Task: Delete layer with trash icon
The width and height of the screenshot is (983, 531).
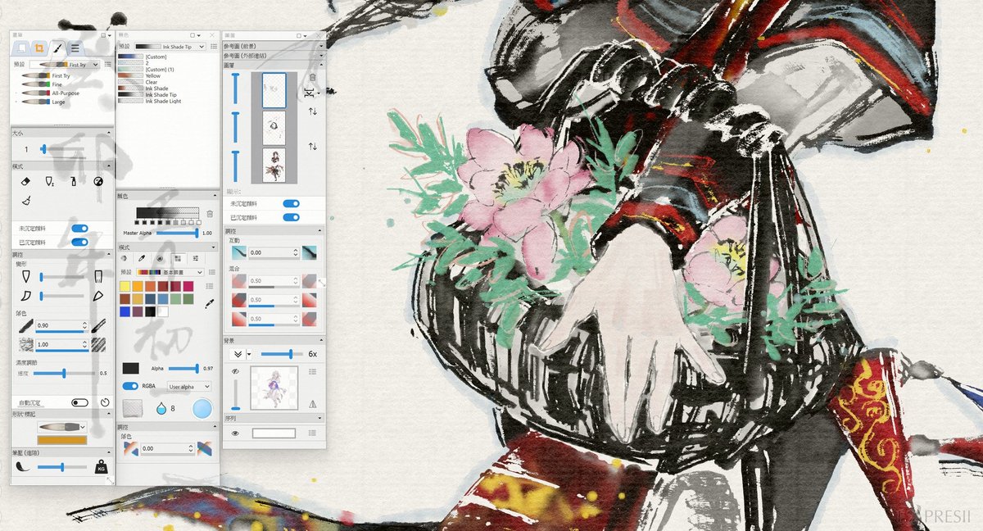Action: pyautogui.click(x=312, y=77)
